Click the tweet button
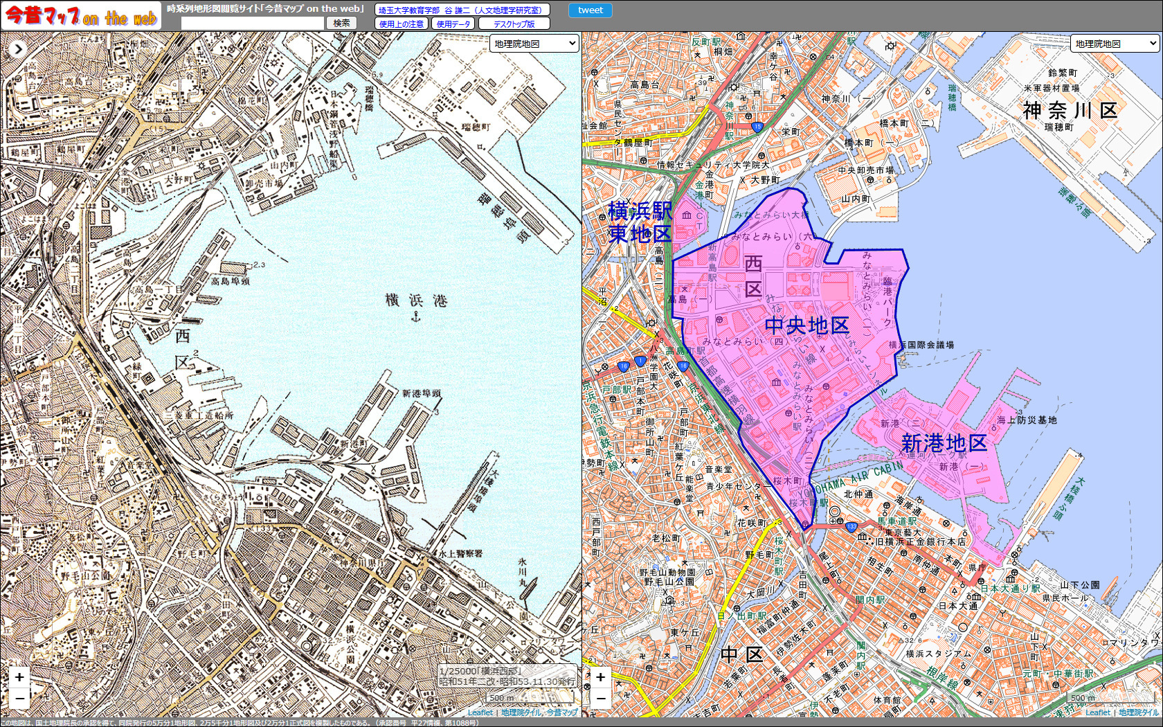 point(590,10)
